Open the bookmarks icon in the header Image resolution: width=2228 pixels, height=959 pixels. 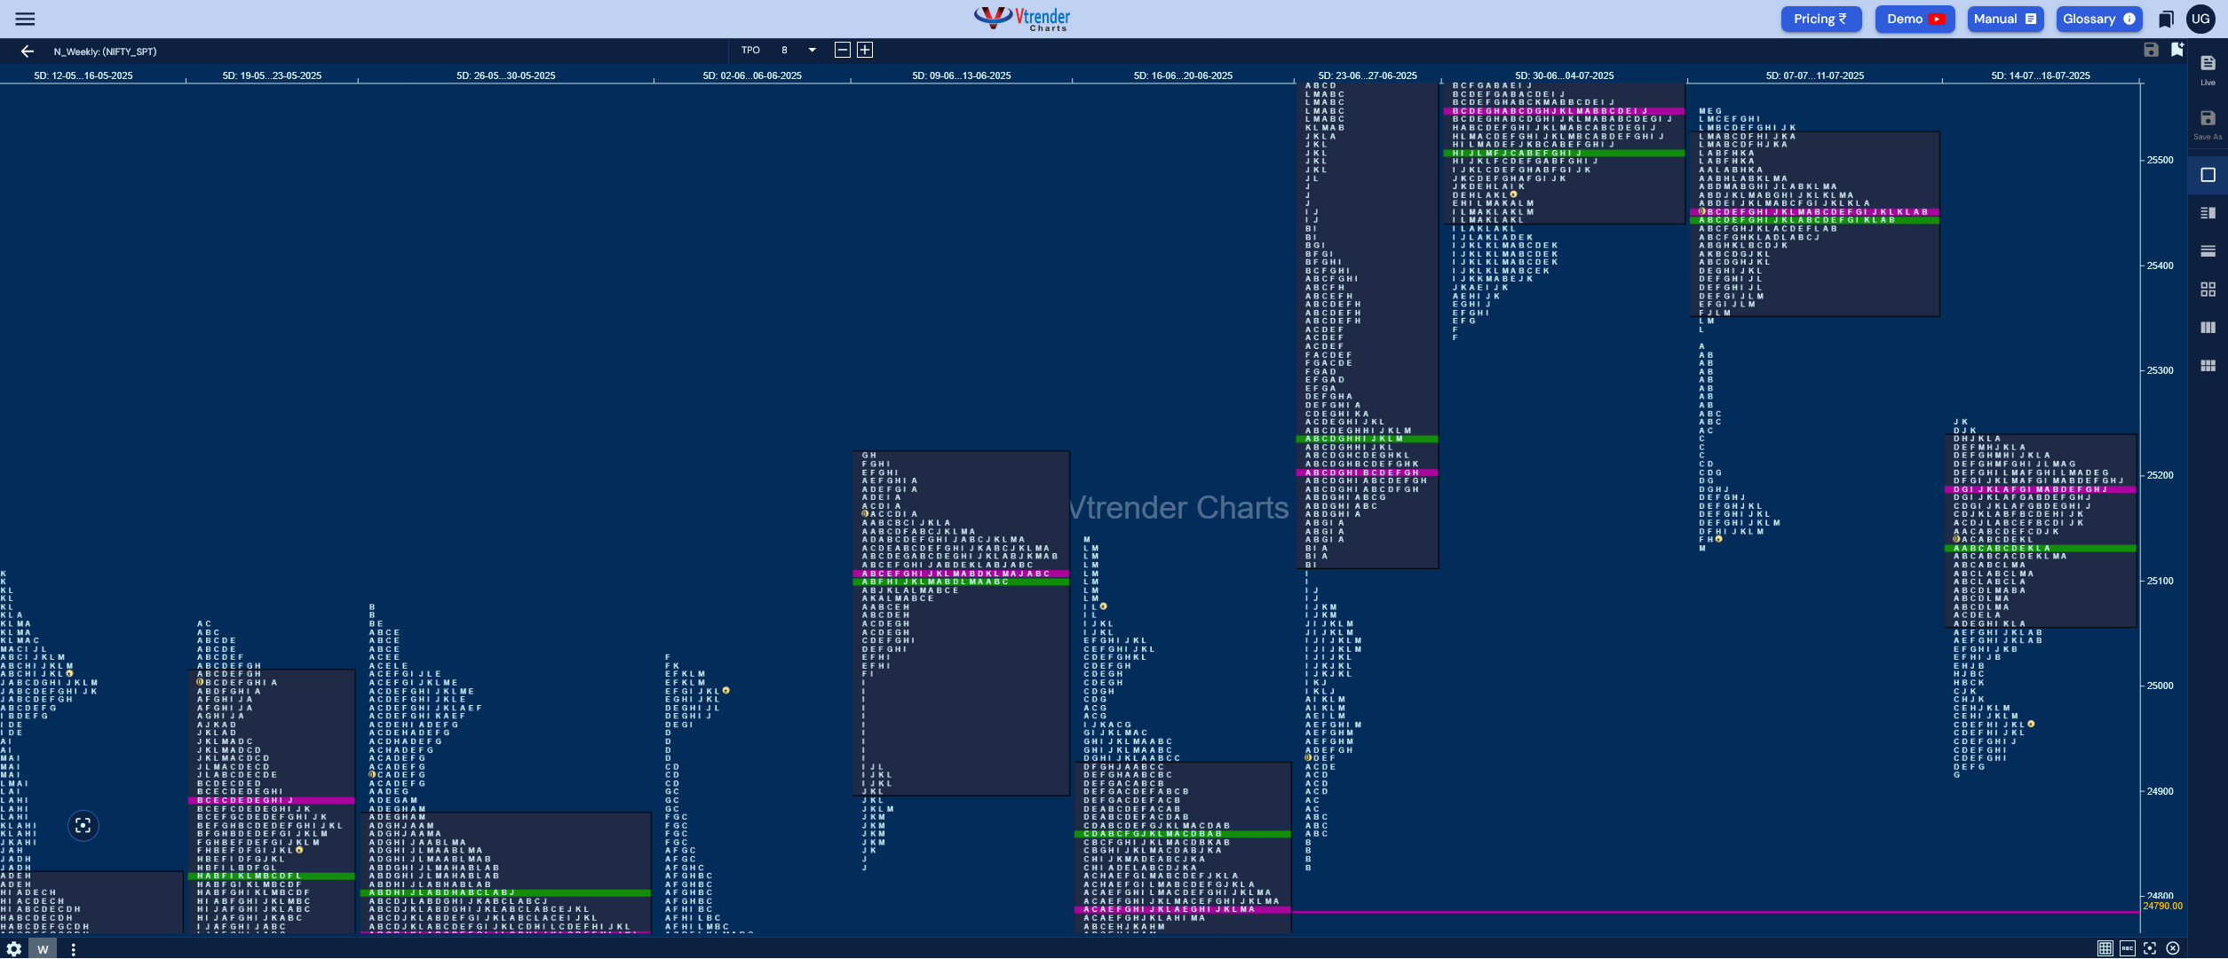[x=2166, y=19]
